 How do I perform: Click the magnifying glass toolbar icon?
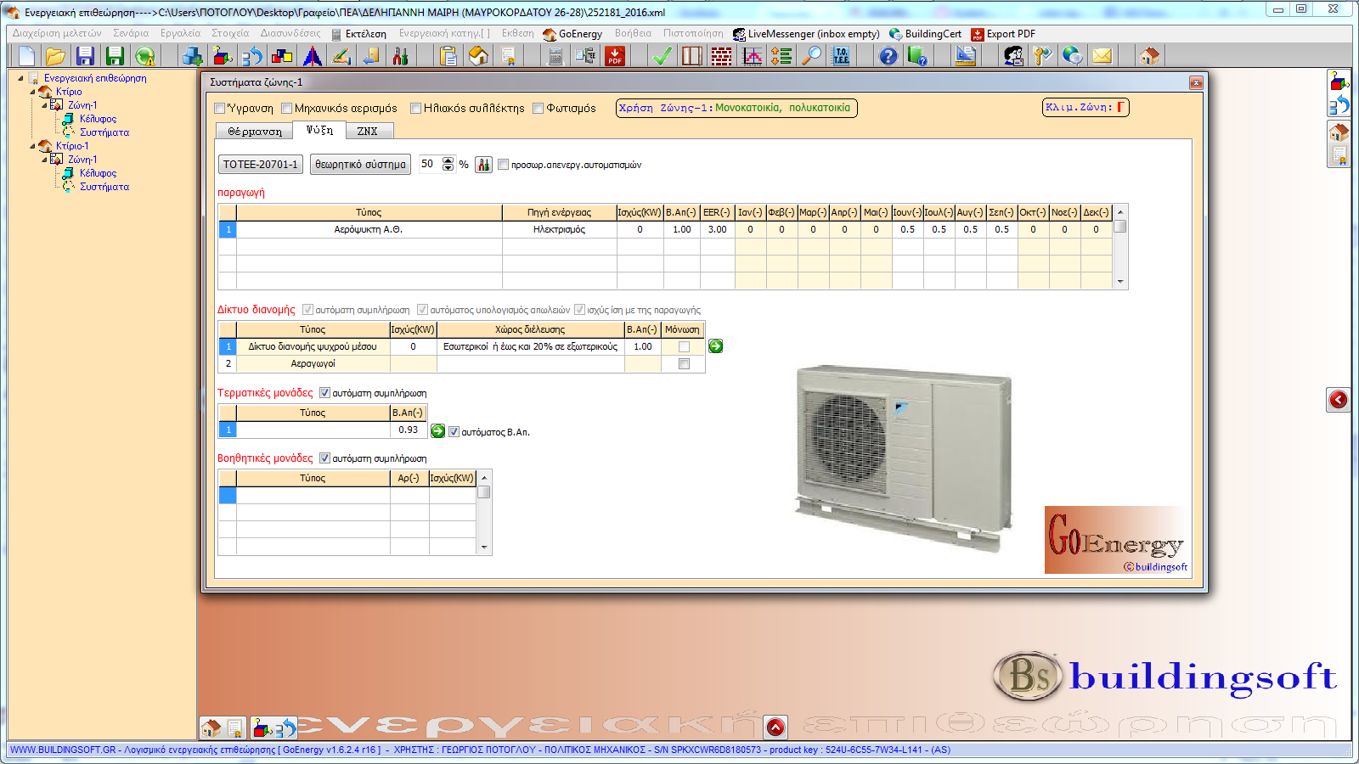click(x=813, y=56)
